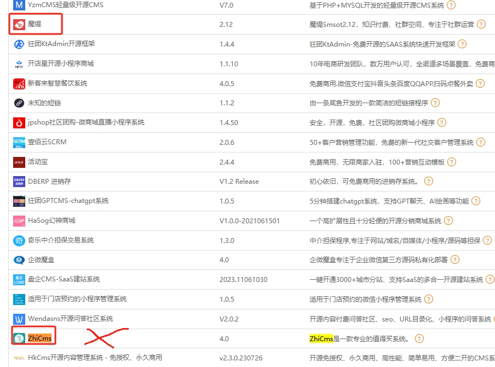
Task: Click the 魔缇 red app icon
Action: [x=19, y=24]
